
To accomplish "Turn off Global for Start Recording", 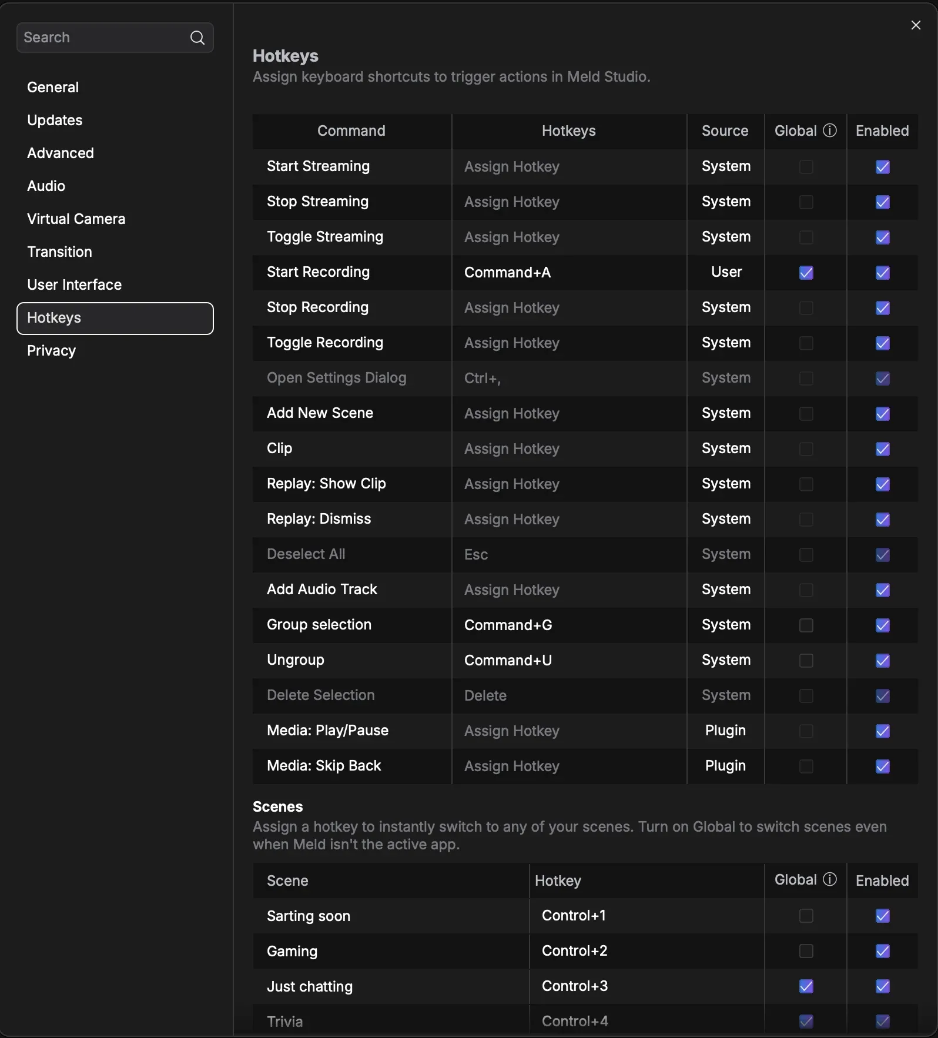I will tap(806, 273).
